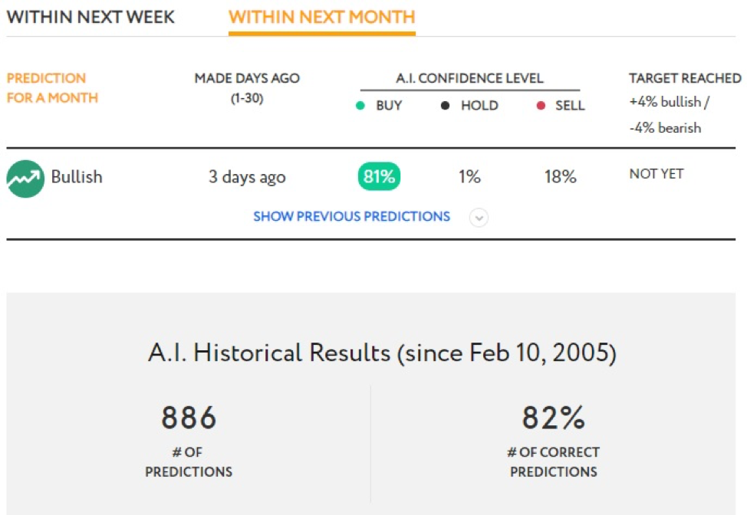Select the Within Next Month tab
The height and width of the screenshot is (515, 747).
322,17
